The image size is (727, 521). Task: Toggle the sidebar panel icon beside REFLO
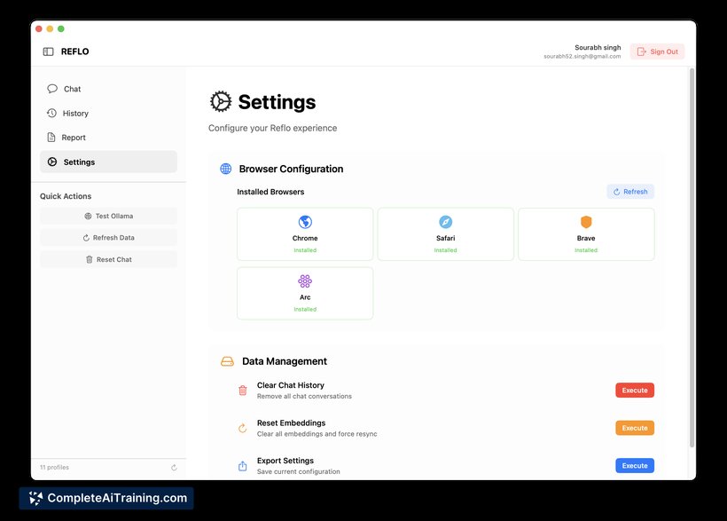coord(48,51)
